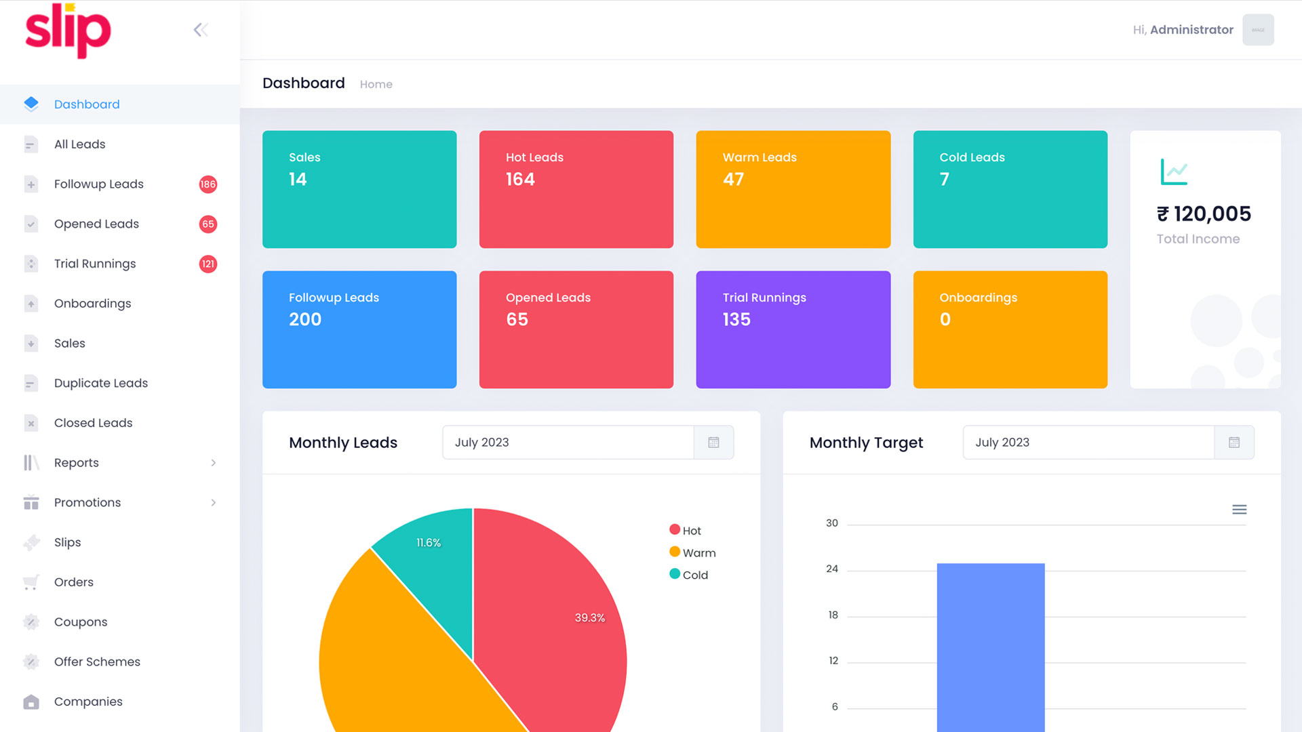
Task: Open Monthly Leads calendar picker icon
Action: tap(713, 443)
